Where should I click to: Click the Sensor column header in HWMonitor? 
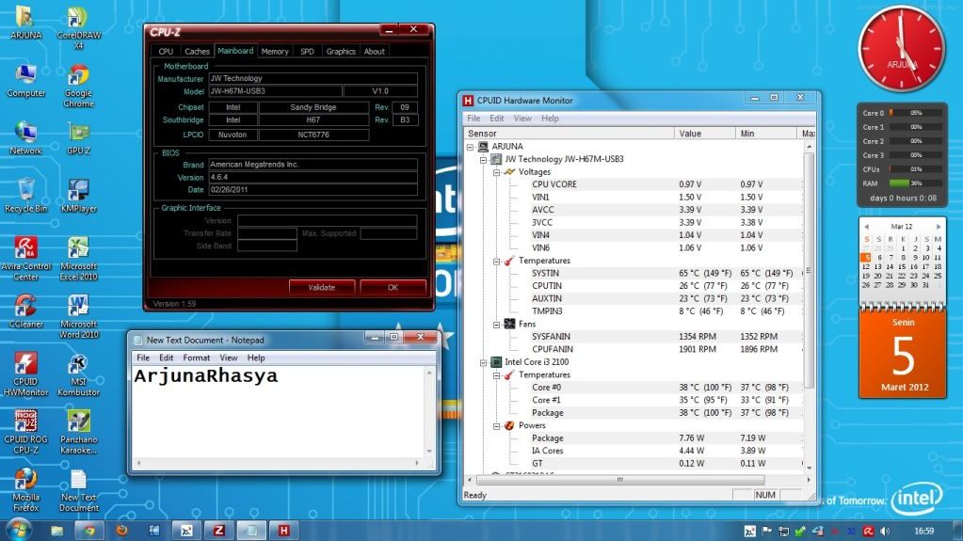pyautogui.click(x=568, y=134)
